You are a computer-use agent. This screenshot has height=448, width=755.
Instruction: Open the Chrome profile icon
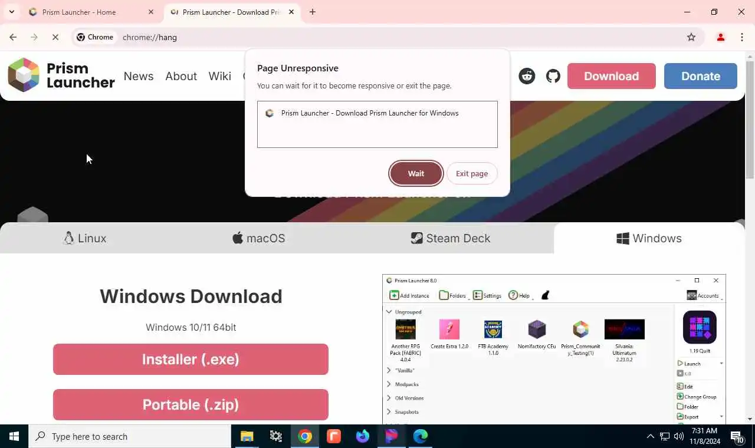click(720, 37)
